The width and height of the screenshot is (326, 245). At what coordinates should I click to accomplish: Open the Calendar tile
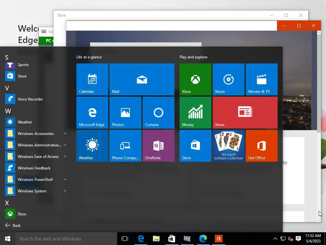point(92,79)
